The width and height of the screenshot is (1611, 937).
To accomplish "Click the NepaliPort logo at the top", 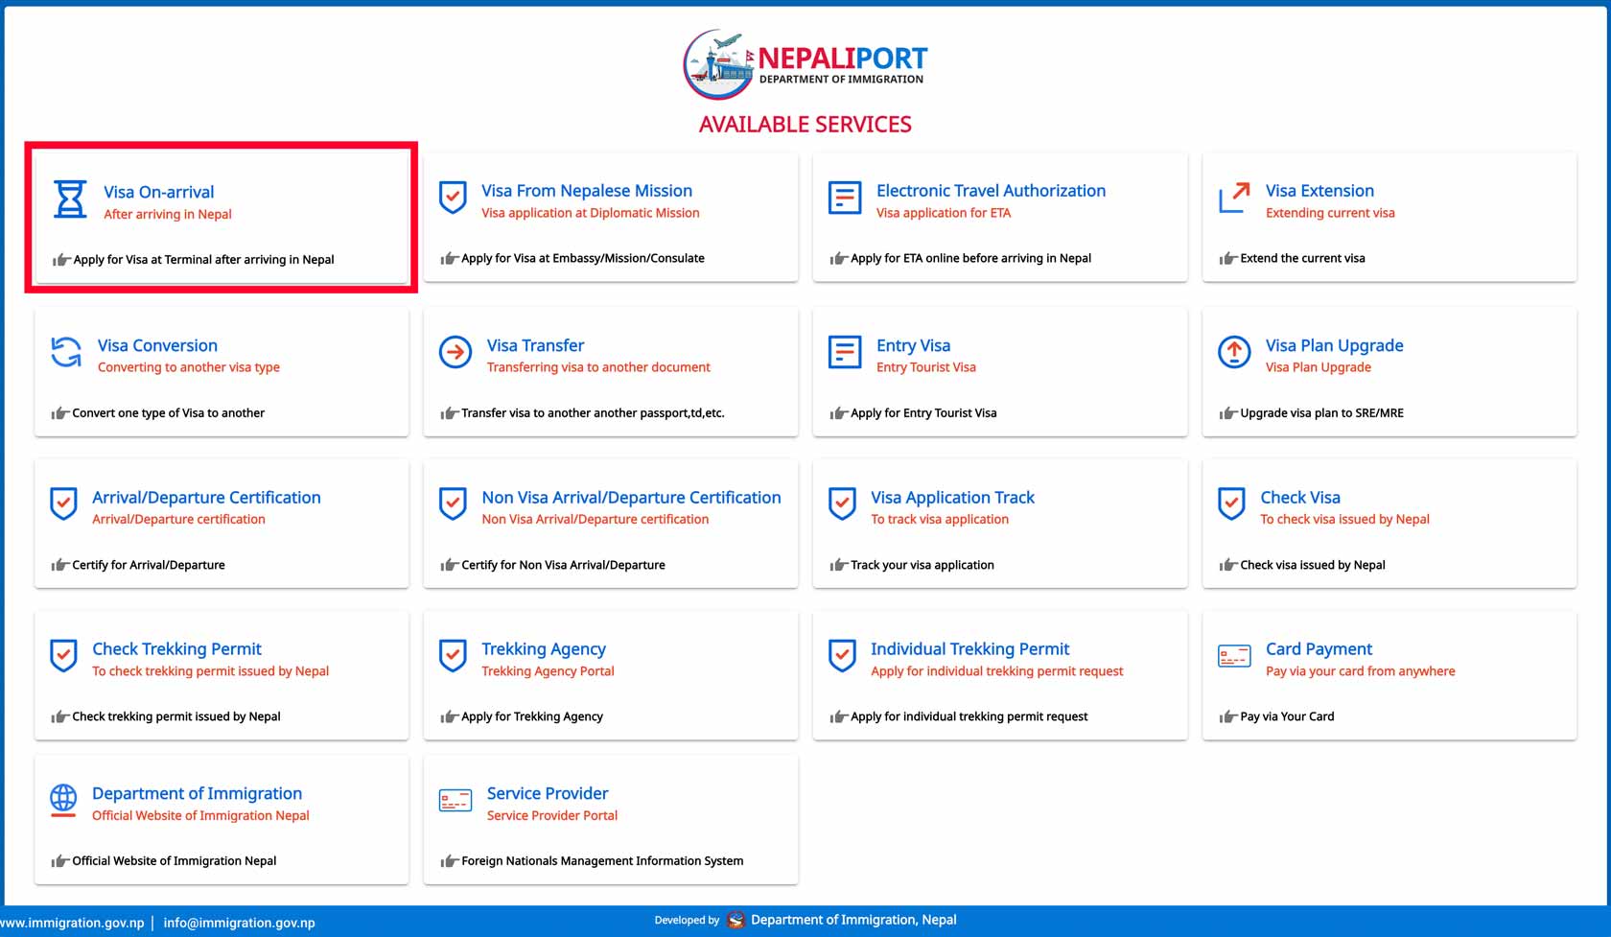I will pos(805,64).
